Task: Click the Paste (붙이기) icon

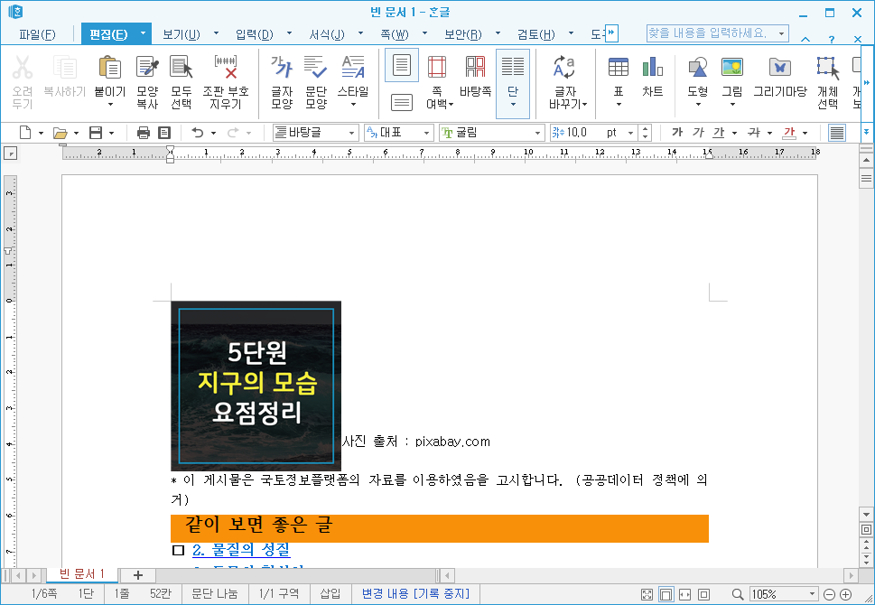Action: coord(110,67)
